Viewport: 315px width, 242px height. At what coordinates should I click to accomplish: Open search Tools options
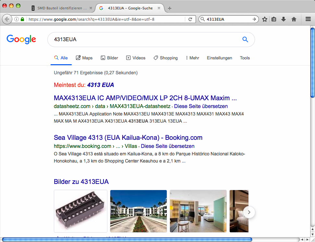point(245,58)
